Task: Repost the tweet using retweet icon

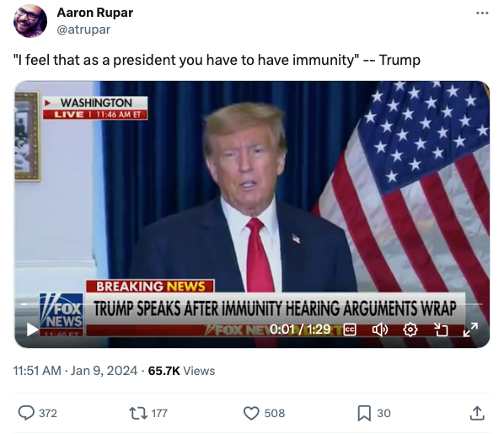Action: coord(138,413)
